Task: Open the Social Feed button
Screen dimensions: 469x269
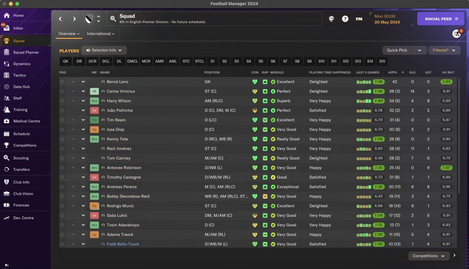Action: 441,19
